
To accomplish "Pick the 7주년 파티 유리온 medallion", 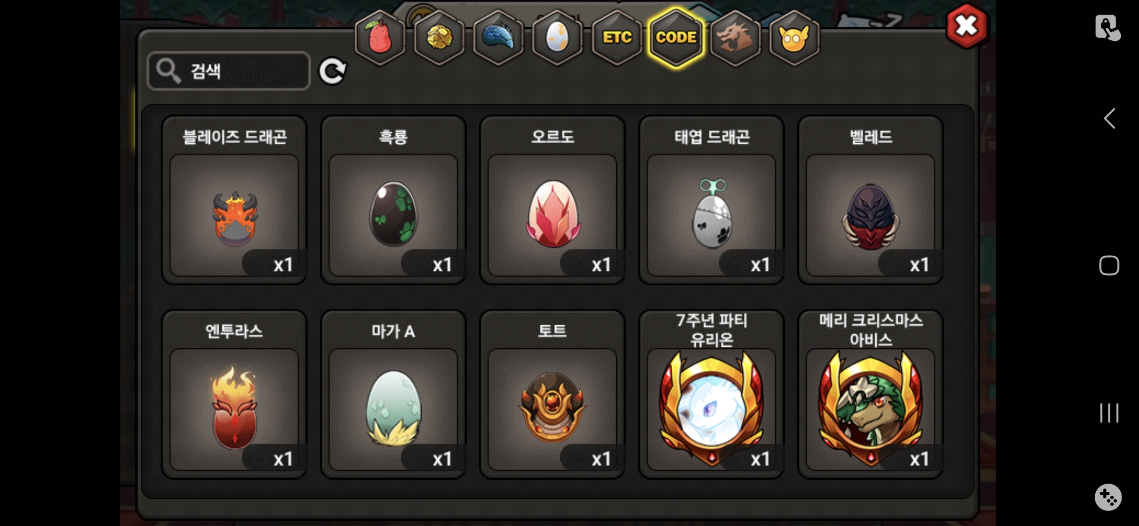I will coord(712,394).
